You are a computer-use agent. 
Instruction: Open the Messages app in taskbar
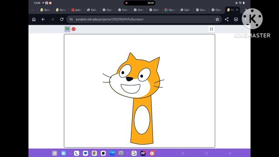(85, 153)
